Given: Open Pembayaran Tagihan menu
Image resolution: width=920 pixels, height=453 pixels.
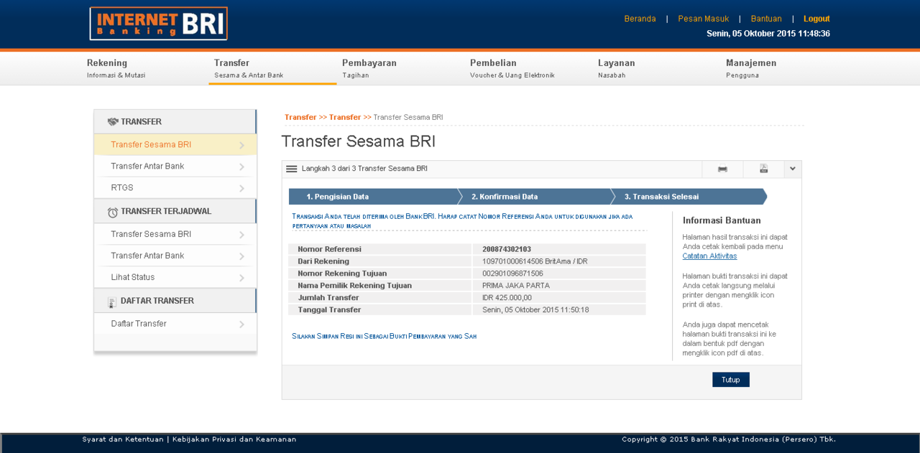Looking at the screenshot, I should point(369,68).
